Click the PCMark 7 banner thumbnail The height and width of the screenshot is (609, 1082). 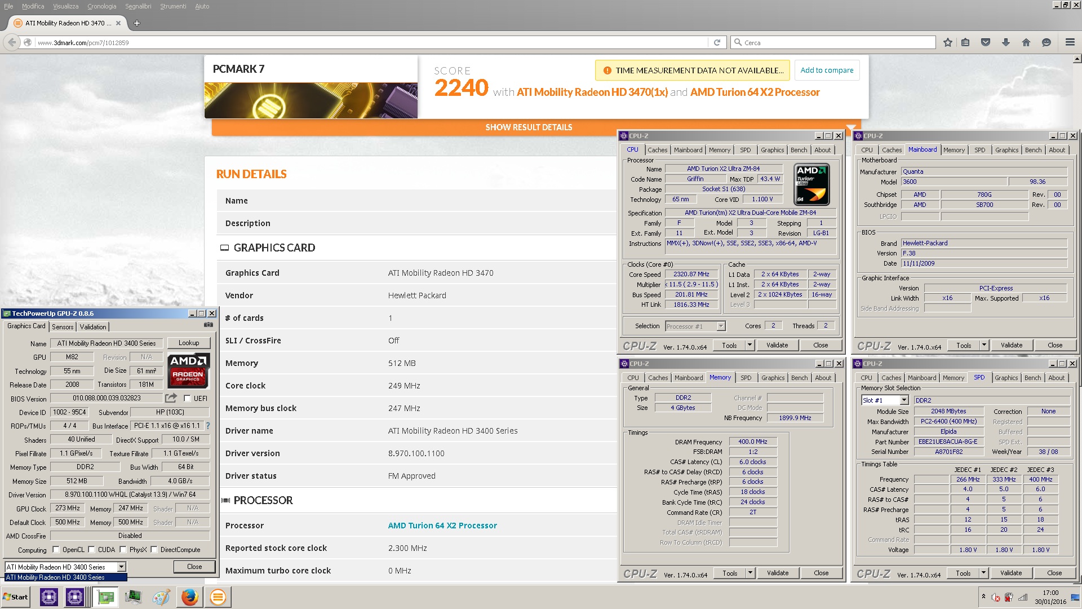coord(311,100)
